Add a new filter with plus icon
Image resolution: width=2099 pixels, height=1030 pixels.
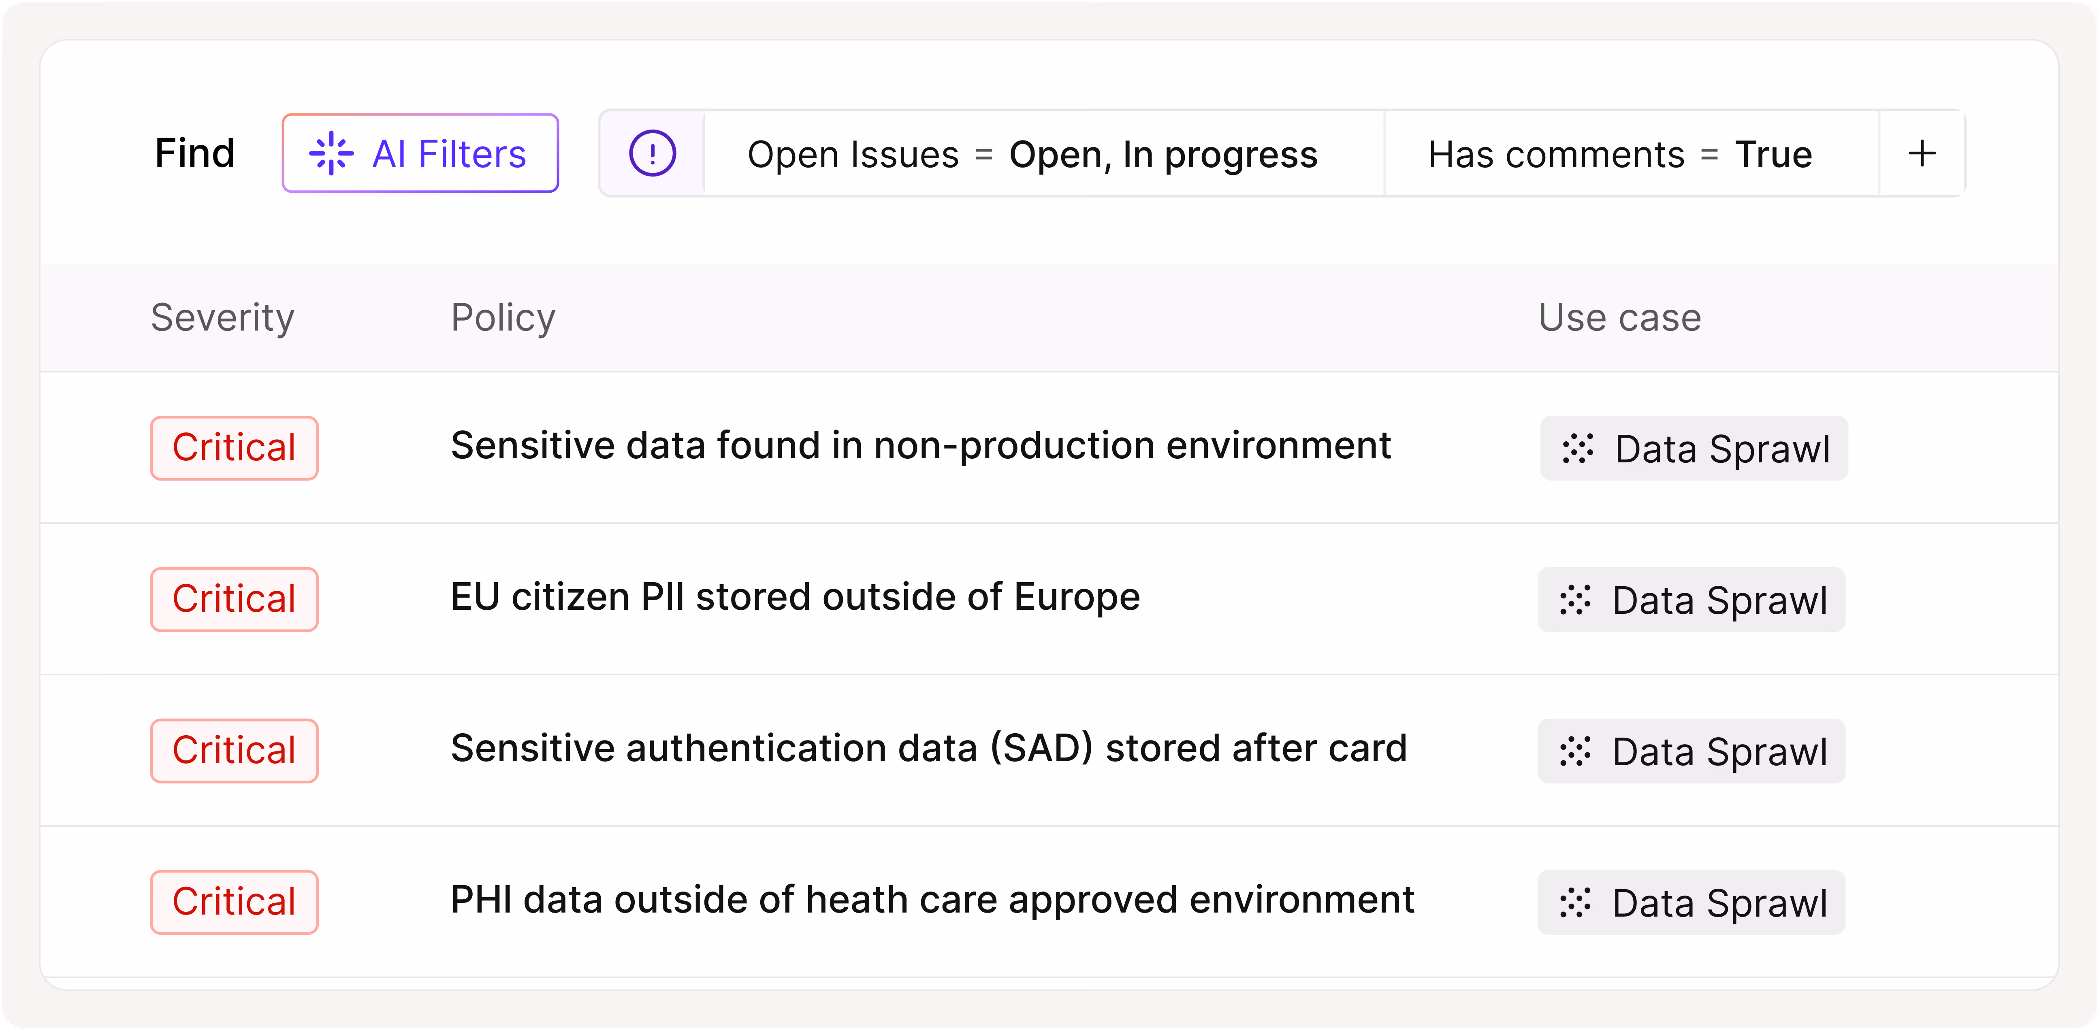(x=1921, y=153)
